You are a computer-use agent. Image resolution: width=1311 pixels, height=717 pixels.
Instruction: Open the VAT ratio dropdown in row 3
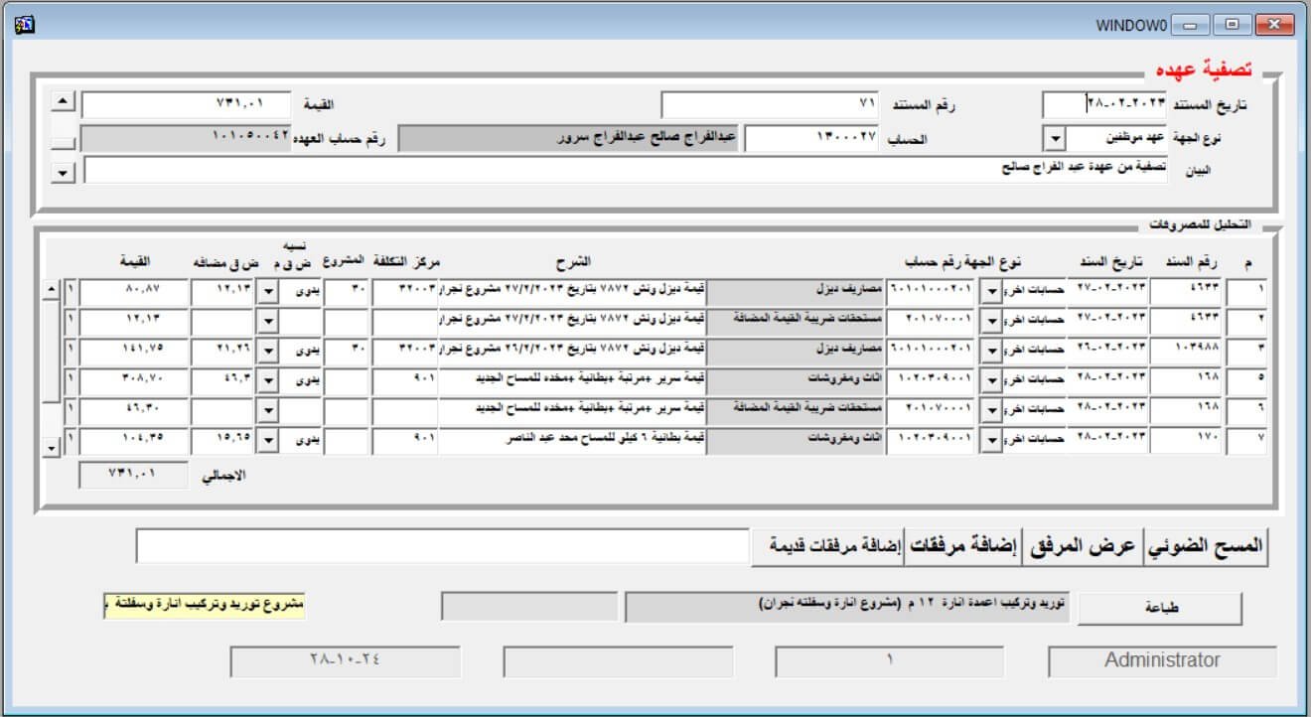tap(267, 350)
